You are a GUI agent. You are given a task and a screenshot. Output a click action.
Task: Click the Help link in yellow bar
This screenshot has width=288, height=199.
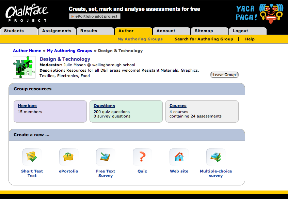pos(250,39)
